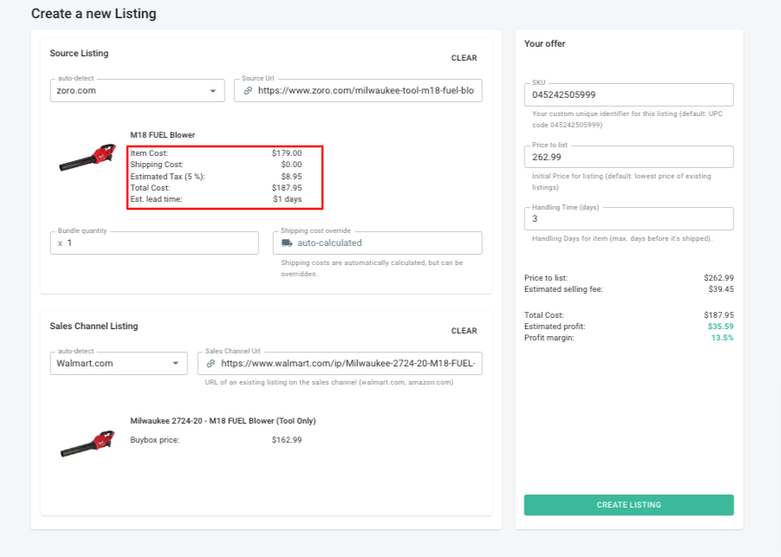
Task: Click the M18 FUEL Blower product title
Action: click(162, 135)
